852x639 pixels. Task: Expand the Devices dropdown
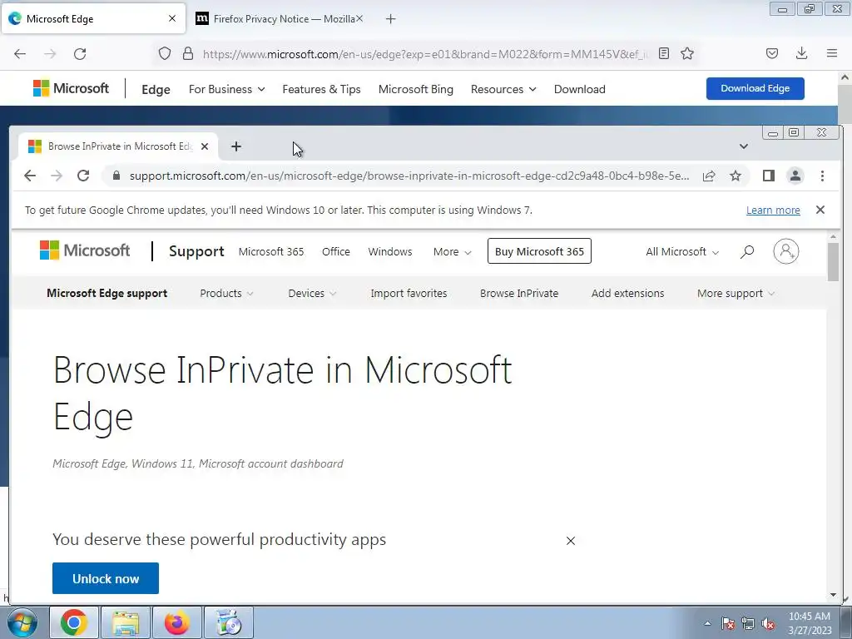point(312,294)
